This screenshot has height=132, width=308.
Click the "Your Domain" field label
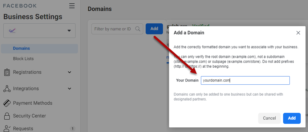click(x=187, y=80)
